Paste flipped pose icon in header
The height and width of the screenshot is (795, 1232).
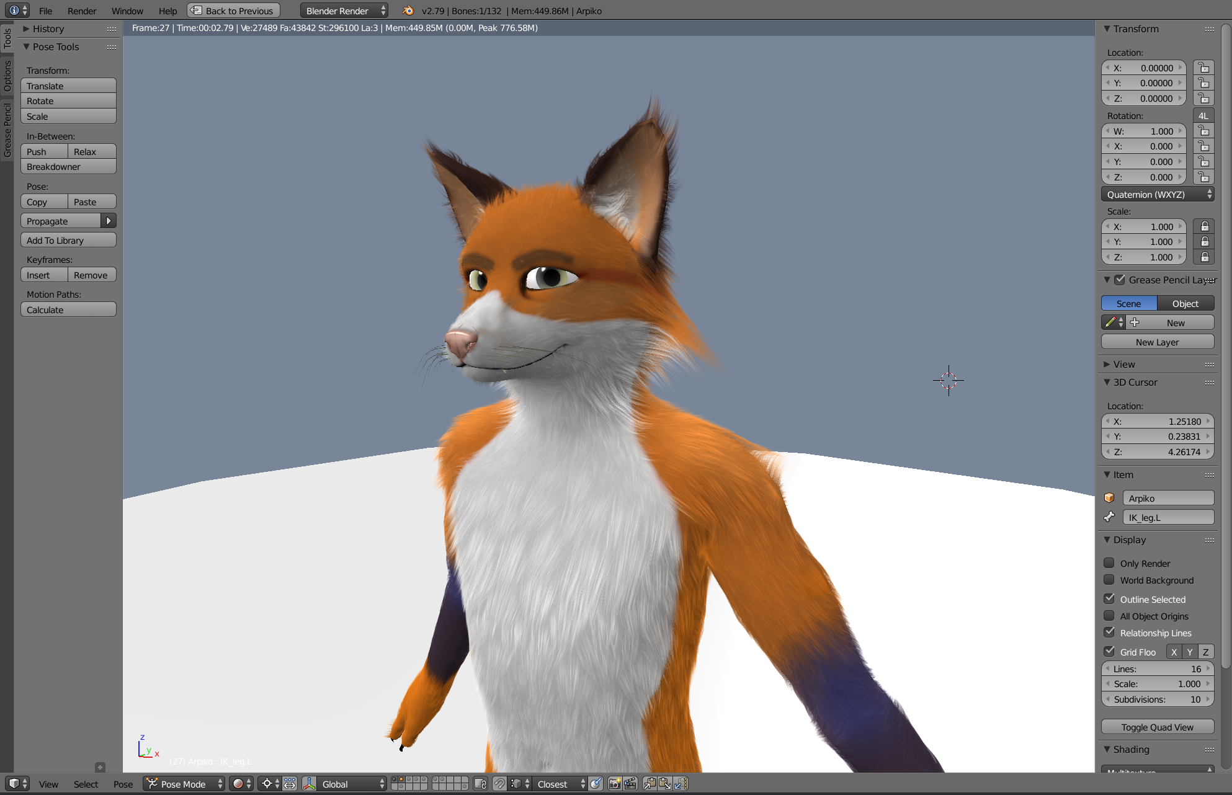point(681,784)
